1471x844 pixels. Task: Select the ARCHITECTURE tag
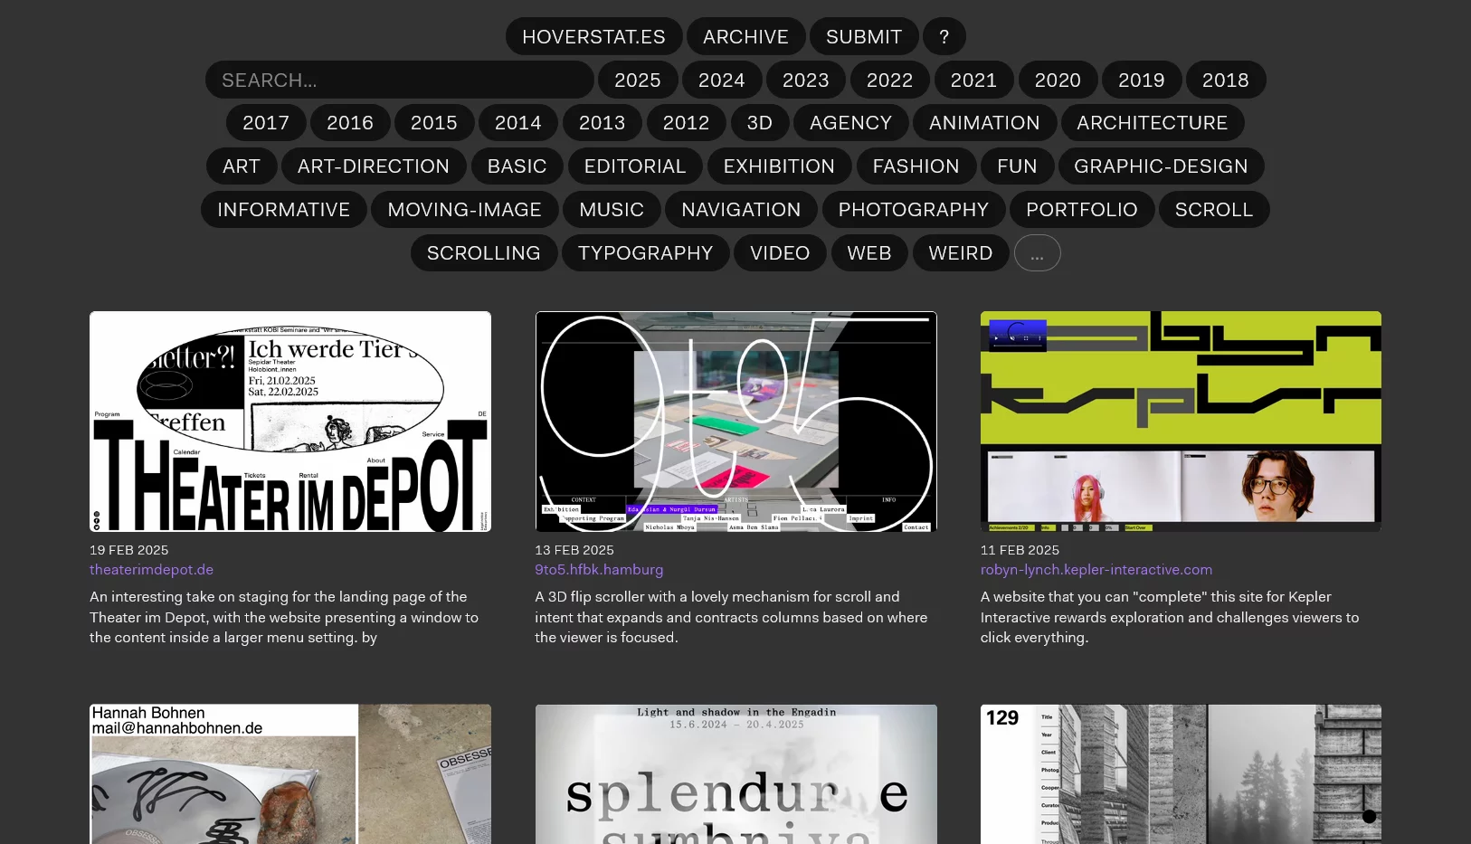1153,122
